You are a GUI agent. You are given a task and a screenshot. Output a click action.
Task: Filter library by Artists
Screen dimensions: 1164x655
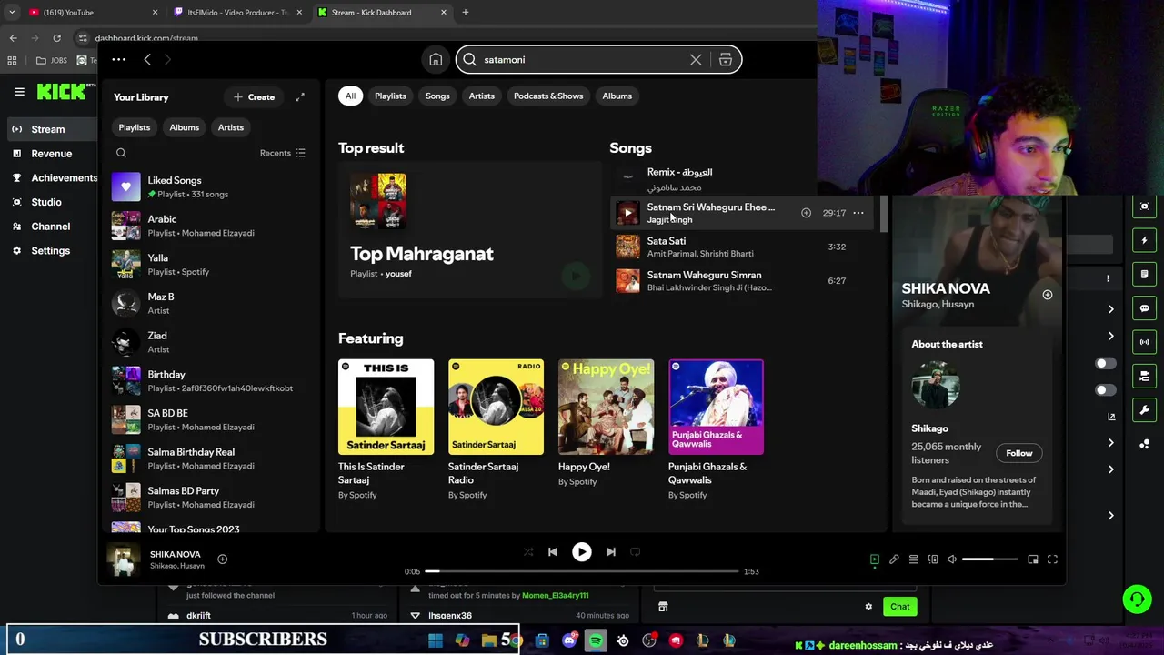click(230, 127)
